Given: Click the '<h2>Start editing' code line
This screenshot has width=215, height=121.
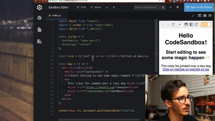Looking at the screenshot, I should (105, 76).
